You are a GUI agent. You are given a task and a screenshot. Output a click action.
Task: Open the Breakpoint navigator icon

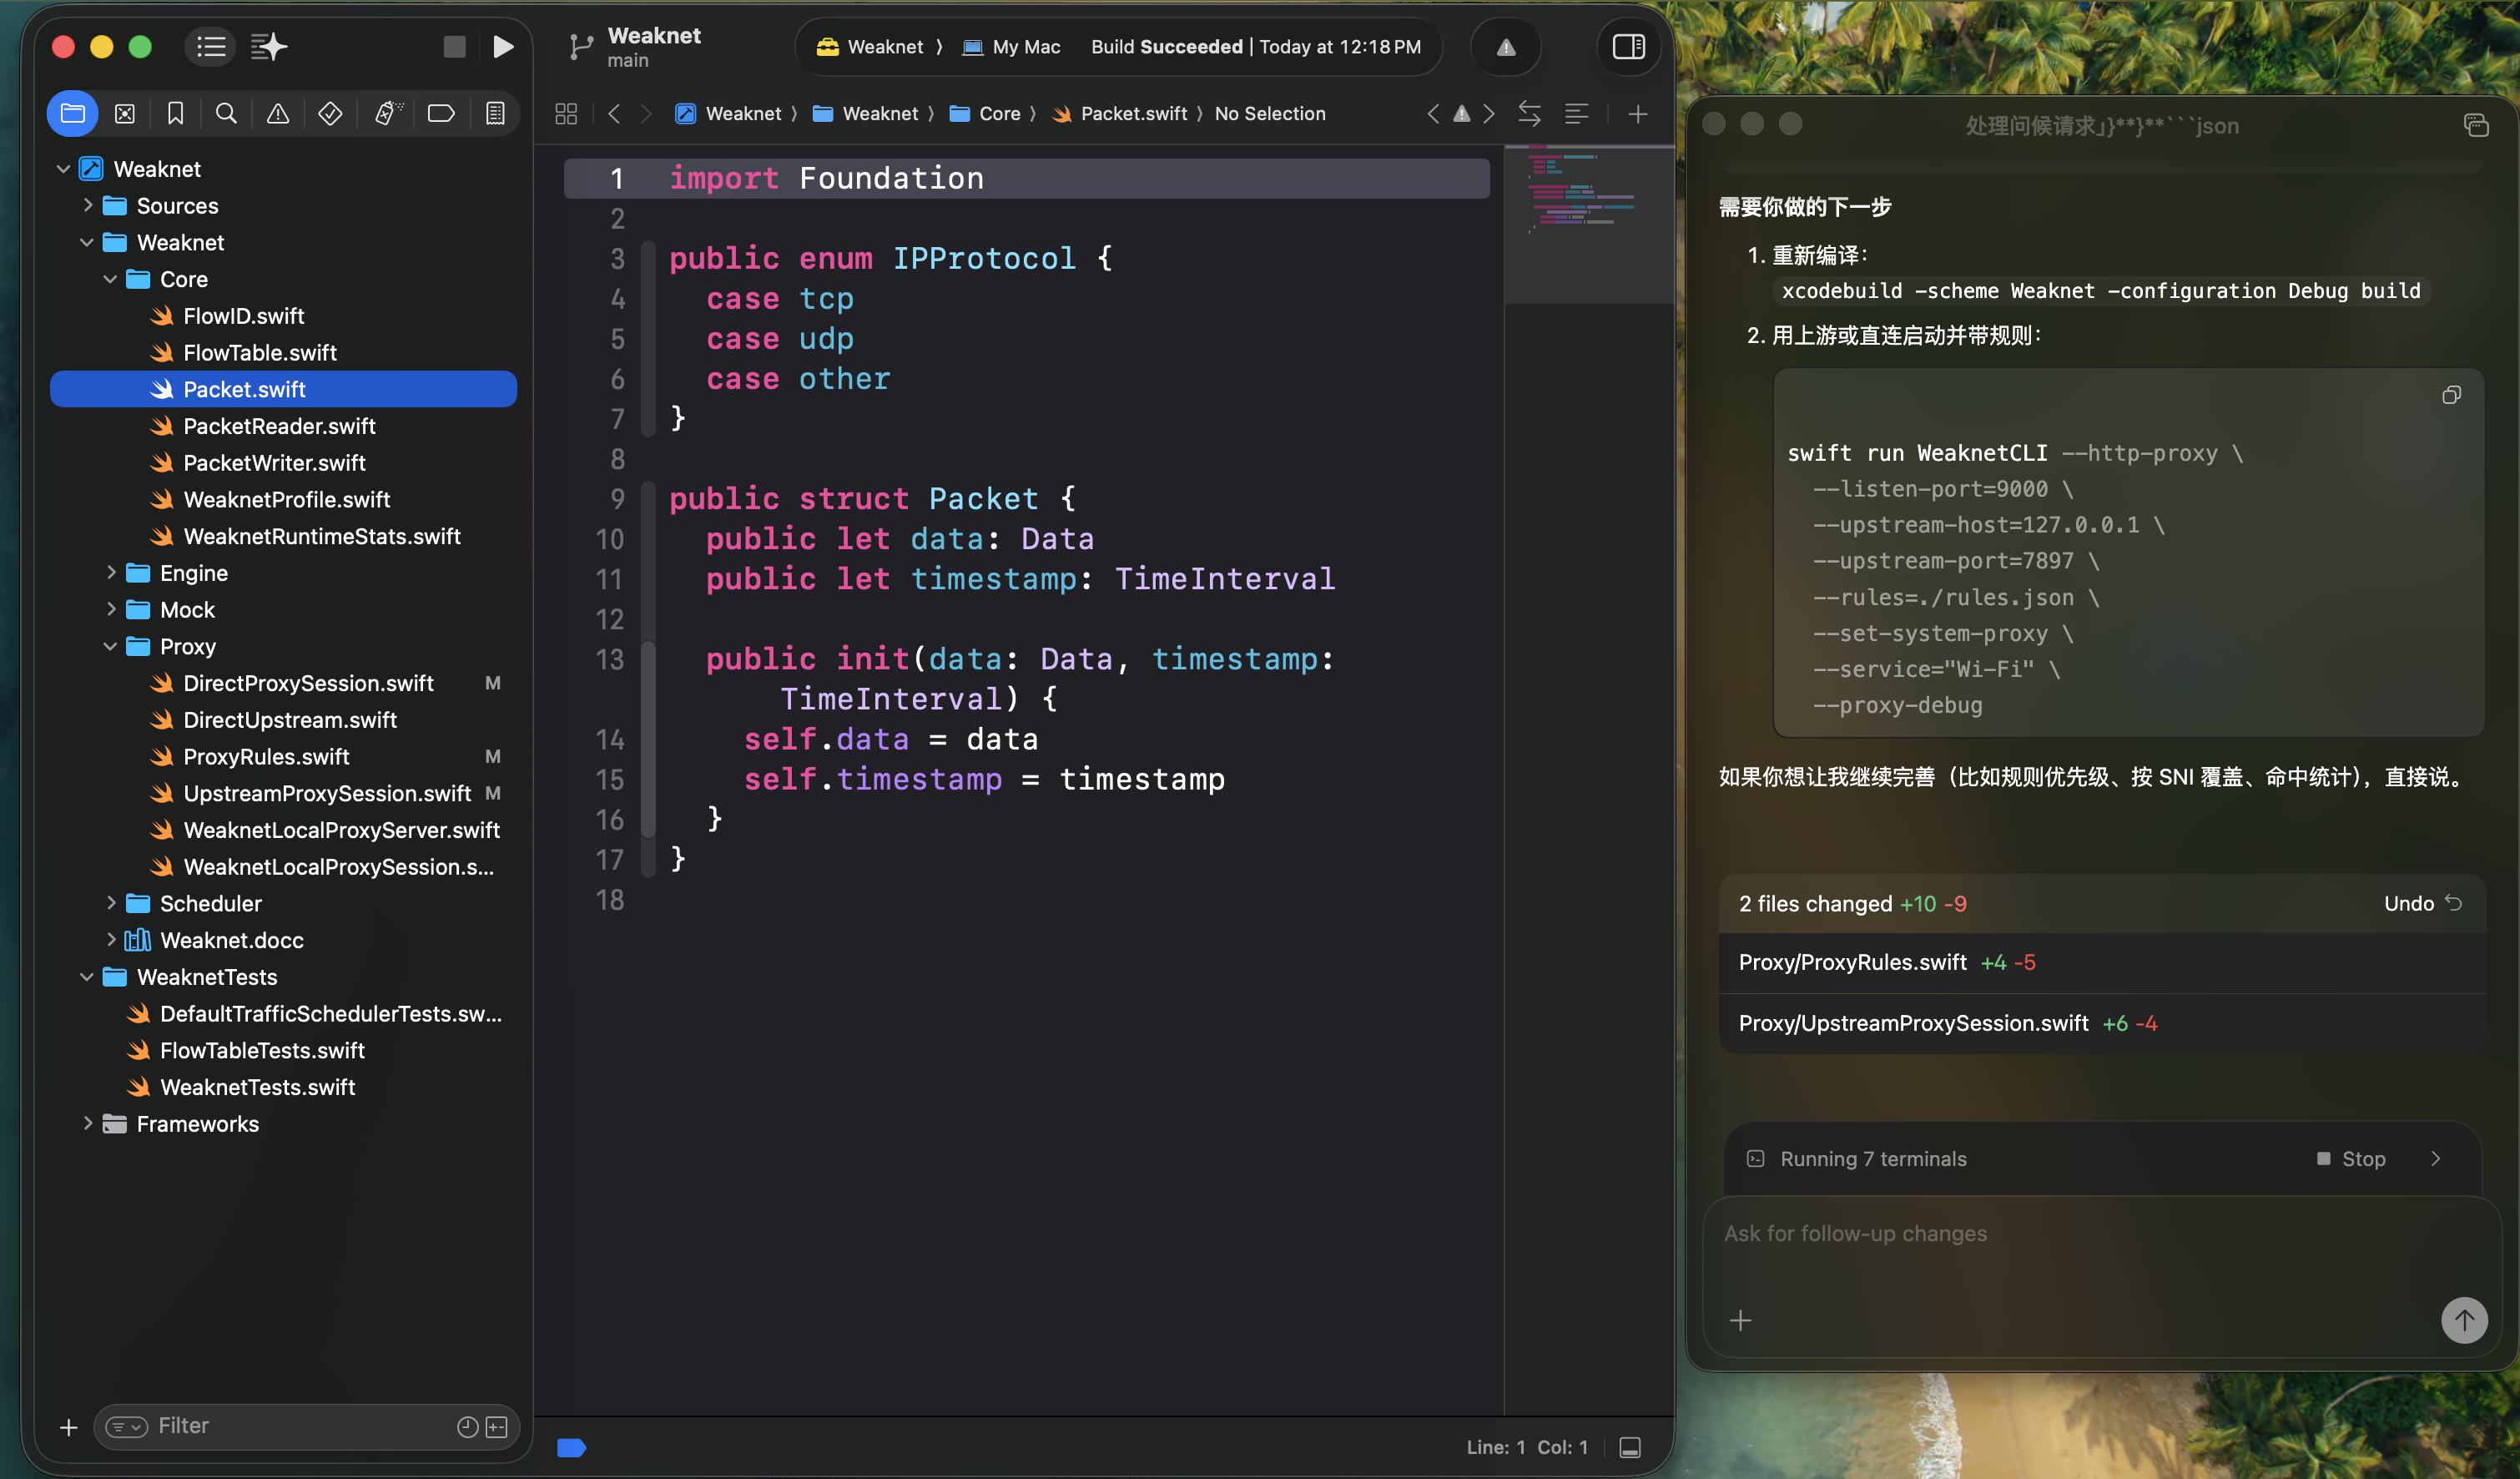click(x=441, y=113)
